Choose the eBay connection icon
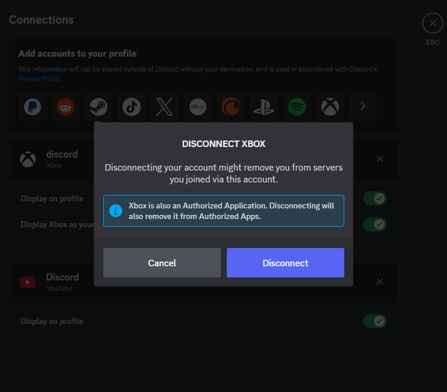The image size is (447, 392). click(197, 107)
